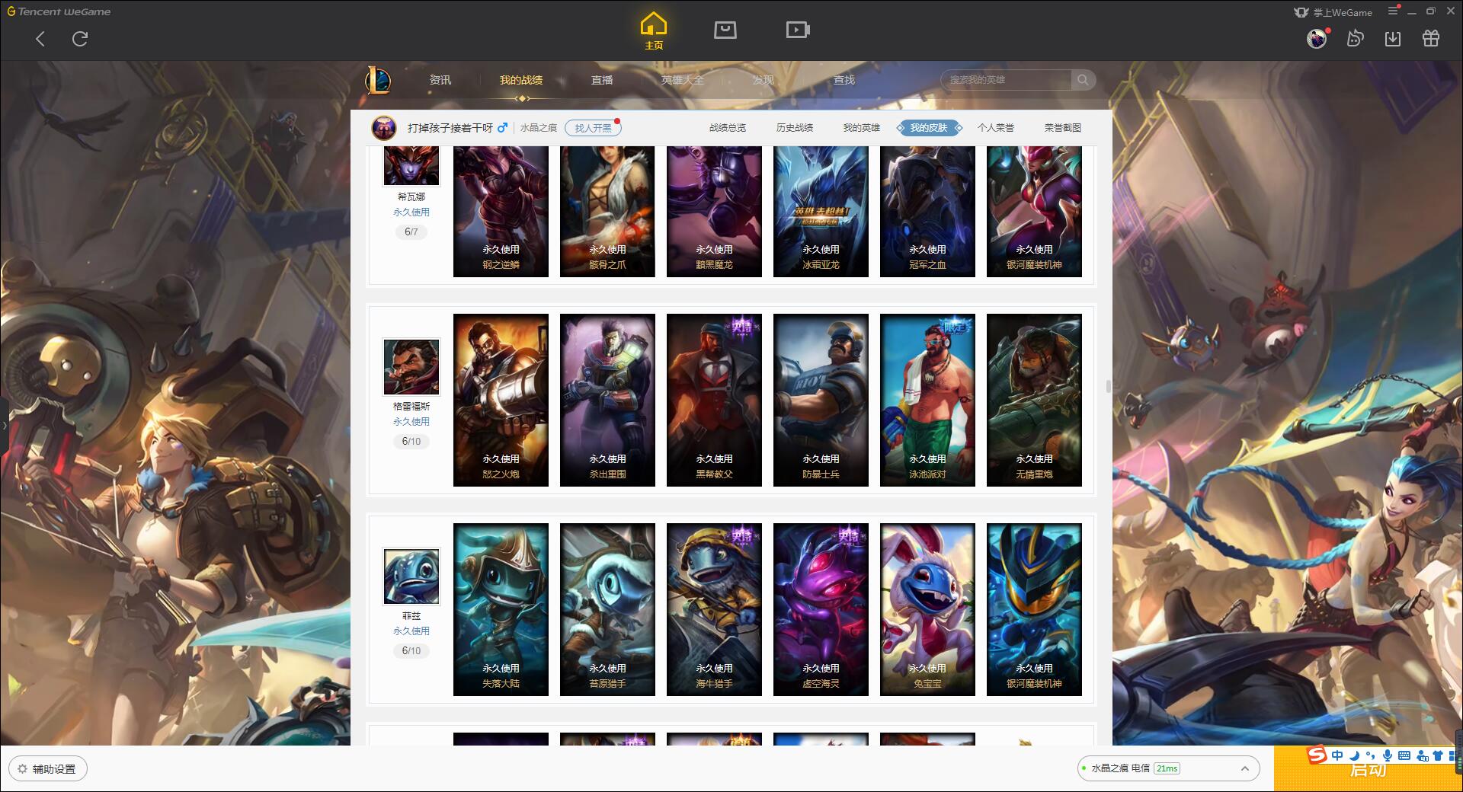Switch to 我的英雄 sub-tab

click(862, 128)
